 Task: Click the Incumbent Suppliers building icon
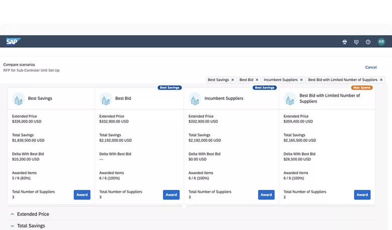[x=195, y=98]
